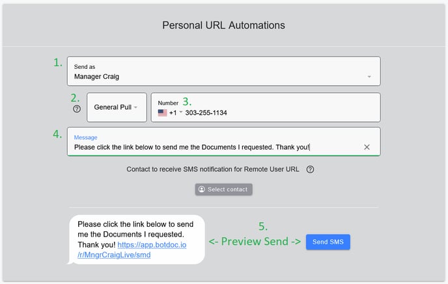The height and width of the screenshot is (284, 448).
Task: Expand the General Pull dropdown
Action: [x=116, y=107]
